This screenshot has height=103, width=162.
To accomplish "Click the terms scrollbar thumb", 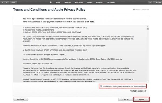I will 148,29.
